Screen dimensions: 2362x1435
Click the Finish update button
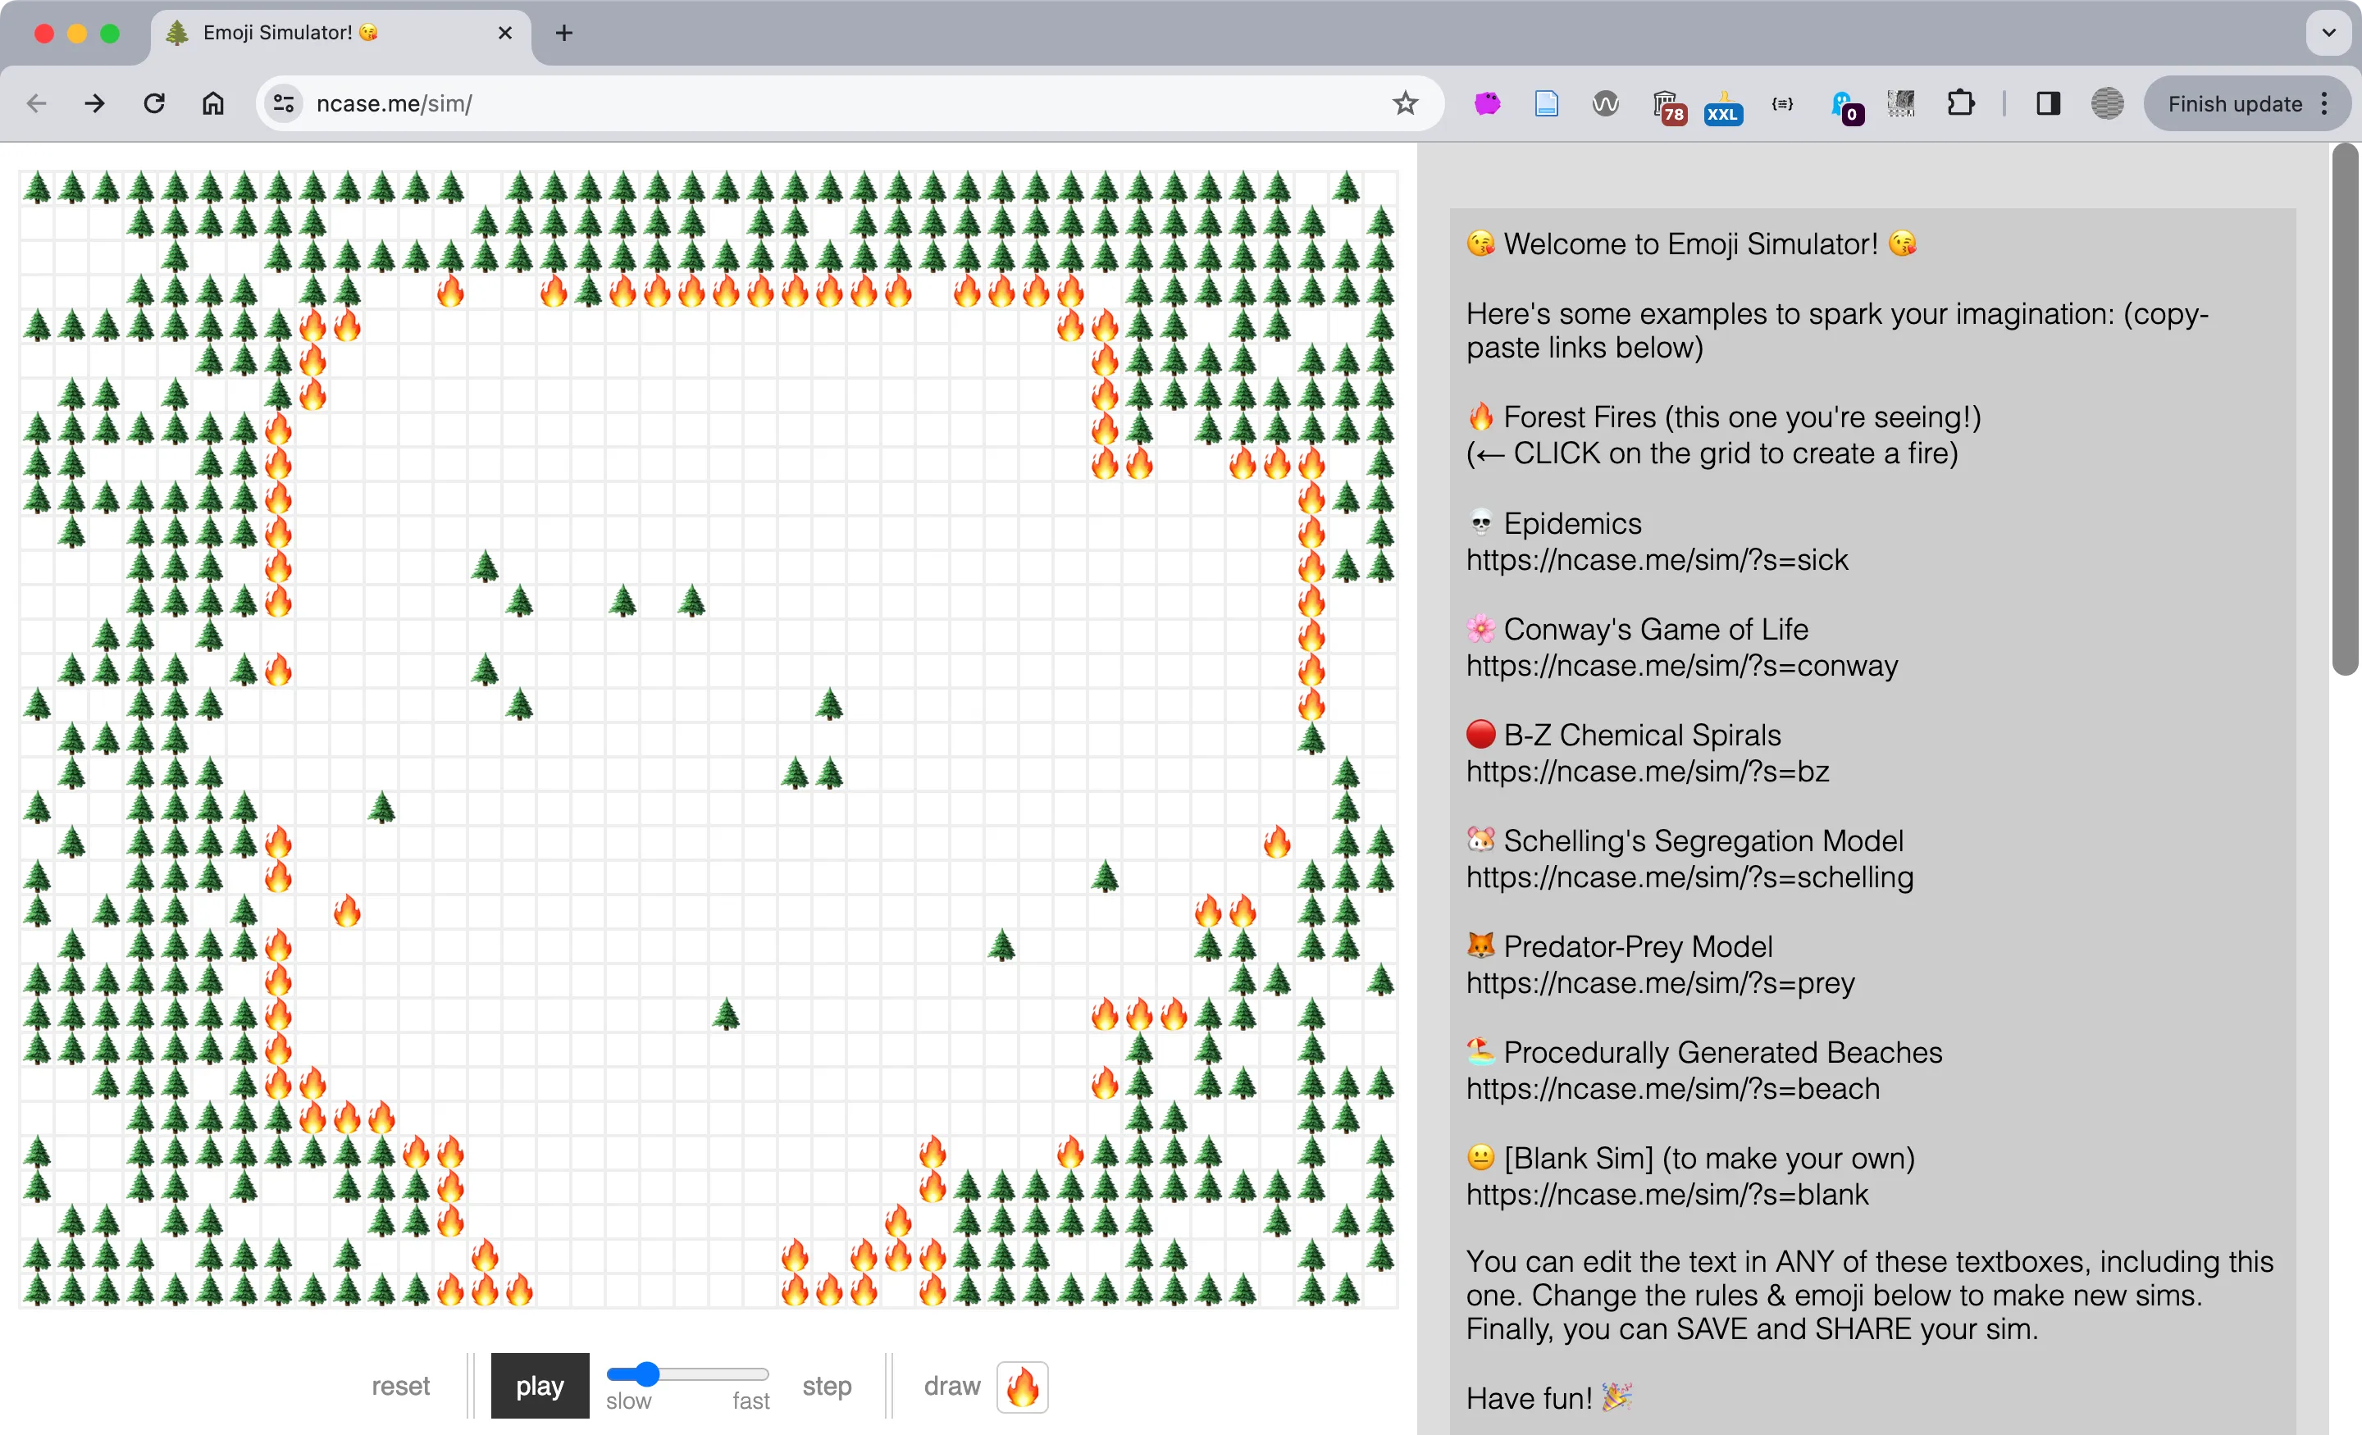tap(2235, 103)
